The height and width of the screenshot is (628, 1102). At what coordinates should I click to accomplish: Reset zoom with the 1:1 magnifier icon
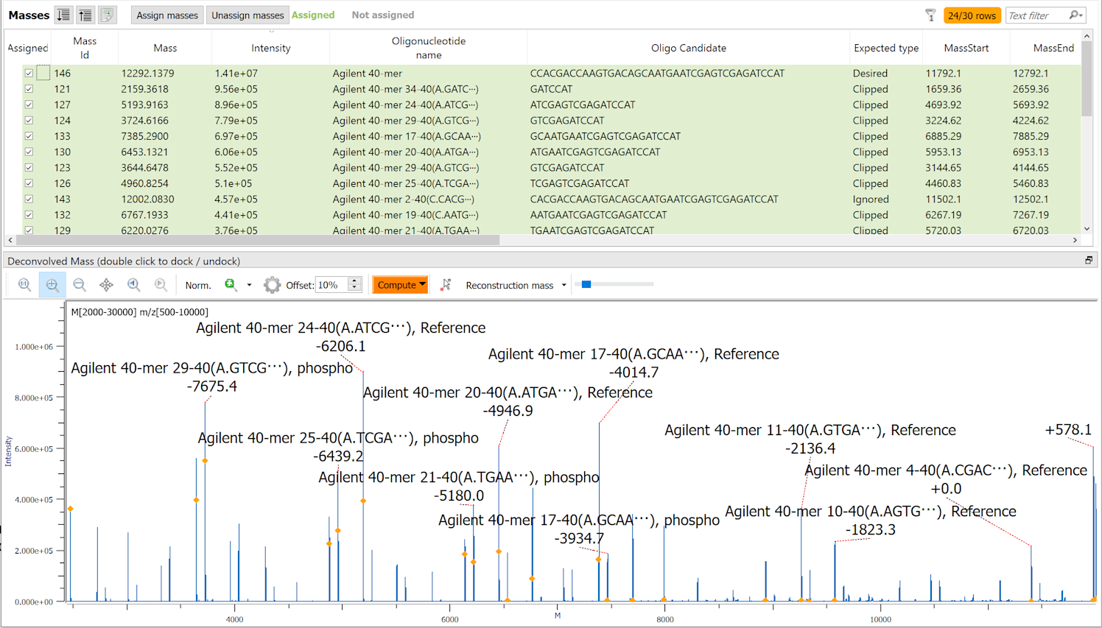coord(24,285)
